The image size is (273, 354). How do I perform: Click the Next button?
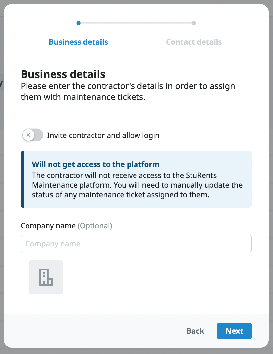[234, 331]
